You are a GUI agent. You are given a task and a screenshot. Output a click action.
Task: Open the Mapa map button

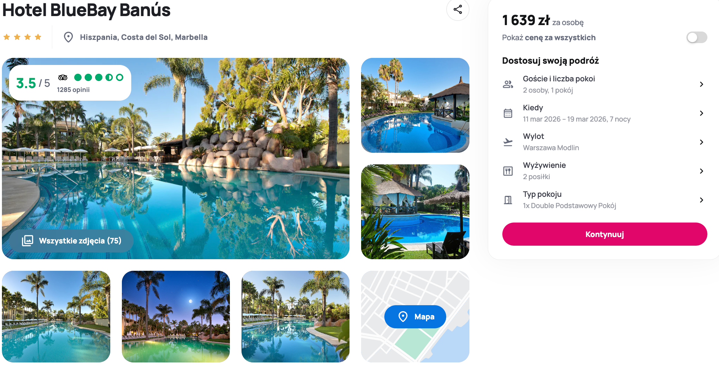415,317
